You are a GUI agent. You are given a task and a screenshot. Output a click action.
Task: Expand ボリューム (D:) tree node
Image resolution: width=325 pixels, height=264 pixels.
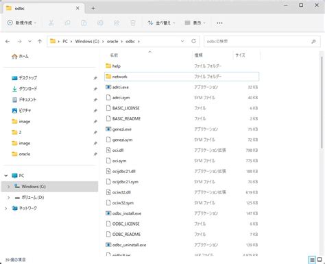(x=8, y=198)
